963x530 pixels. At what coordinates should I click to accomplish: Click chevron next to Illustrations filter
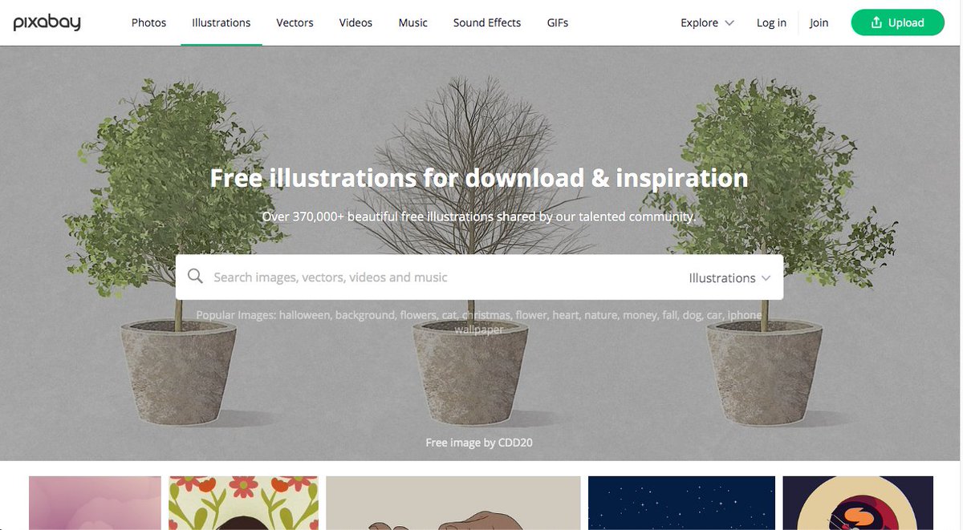(x=766, y=278)
